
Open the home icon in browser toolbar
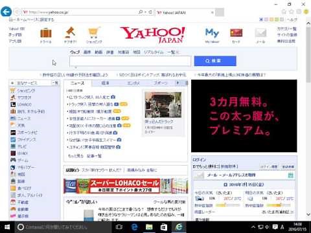pyautogui.click(x=284, y=12)
